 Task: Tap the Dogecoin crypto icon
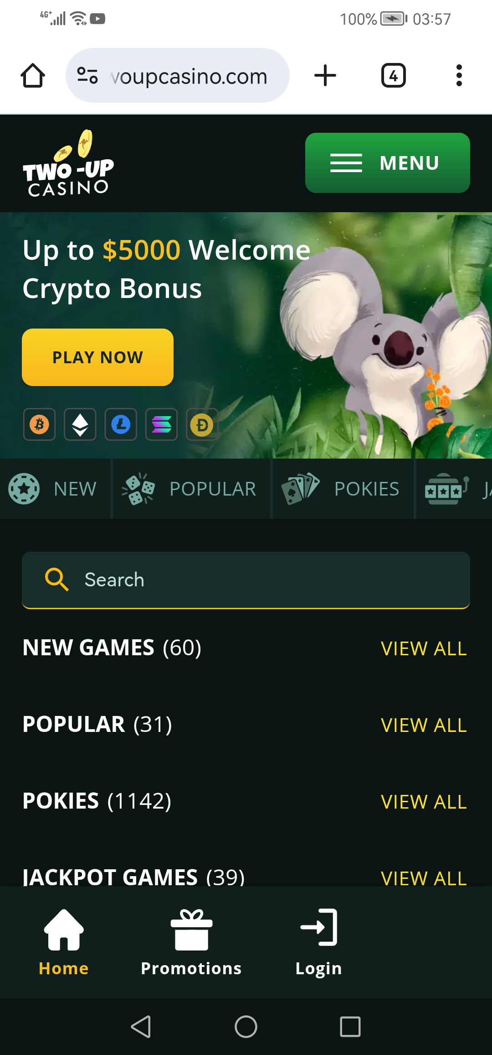click(x=202, y=424)
